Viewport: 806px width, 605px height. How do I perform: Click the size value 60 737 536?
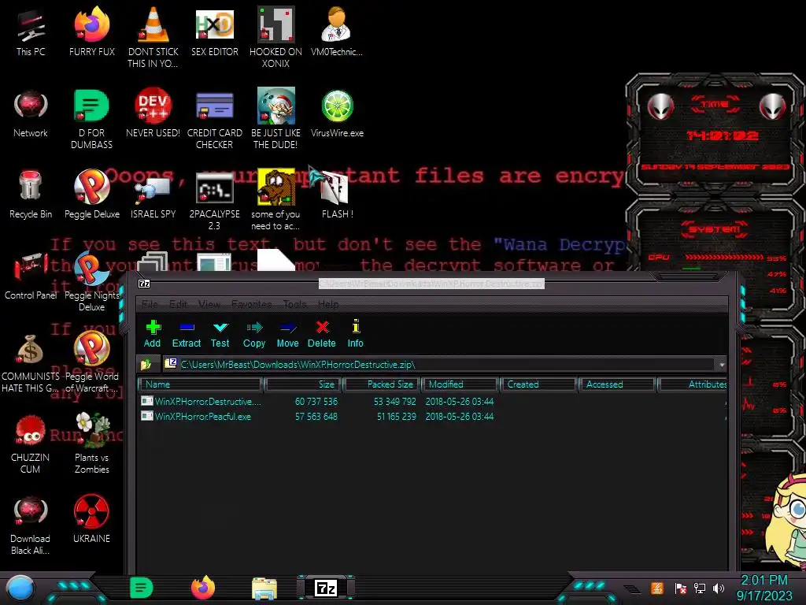316,401
